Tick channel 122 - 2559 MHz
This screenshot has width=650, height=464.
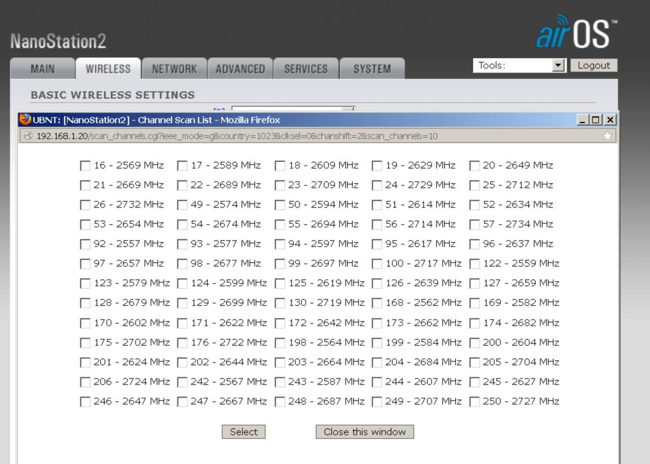(474, 264)
